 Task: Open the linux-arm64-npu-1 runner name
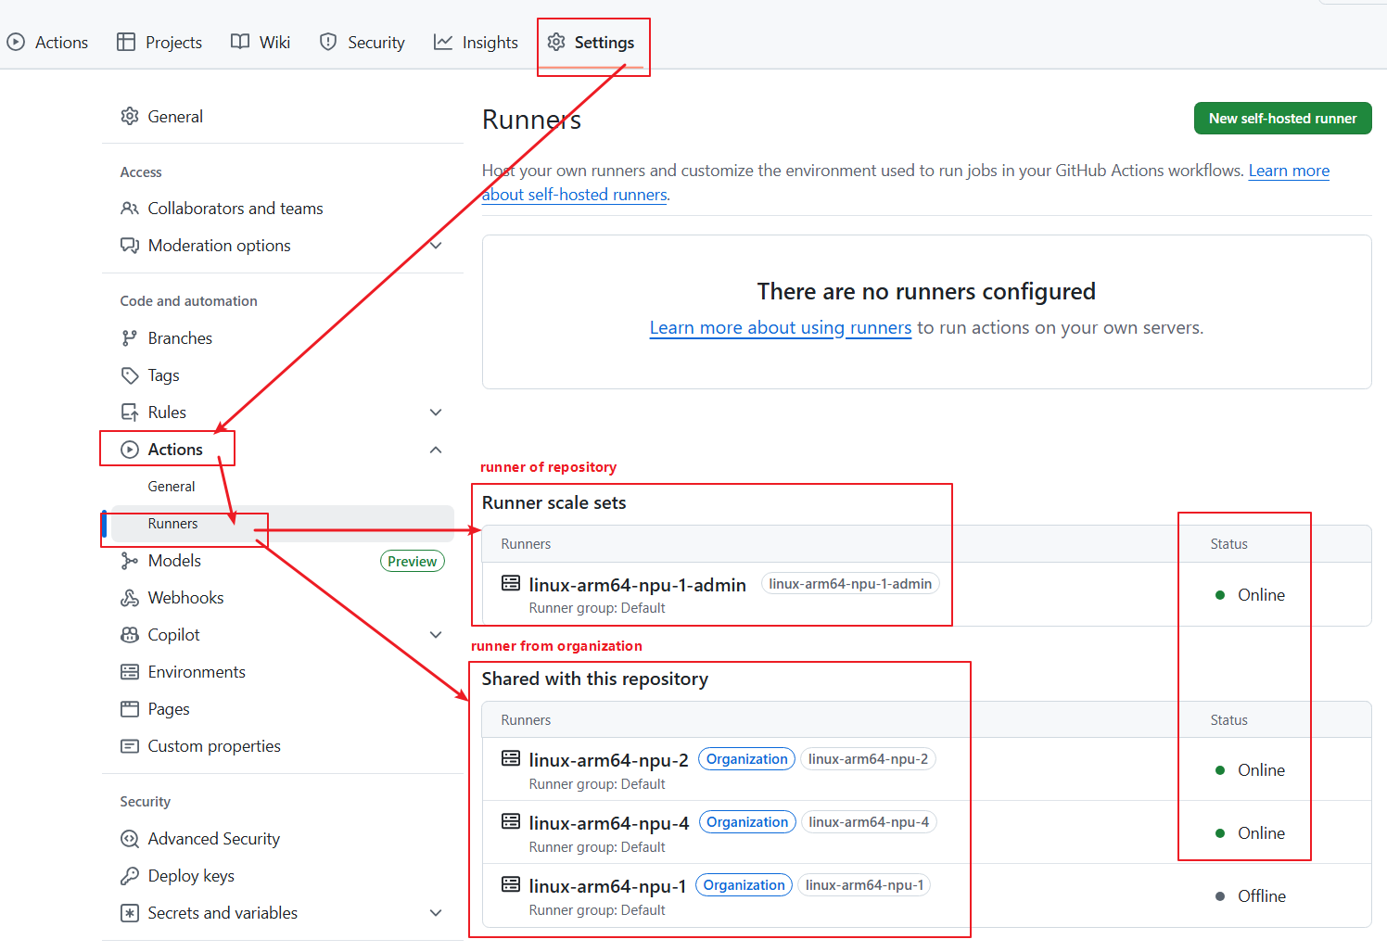click(x=607, y=886)
